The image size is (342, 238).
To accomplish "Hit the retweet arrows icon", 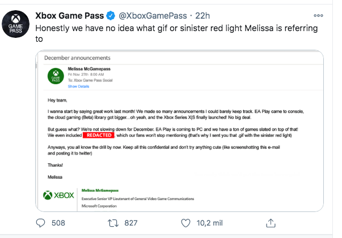I will click(x=113, y=223).
